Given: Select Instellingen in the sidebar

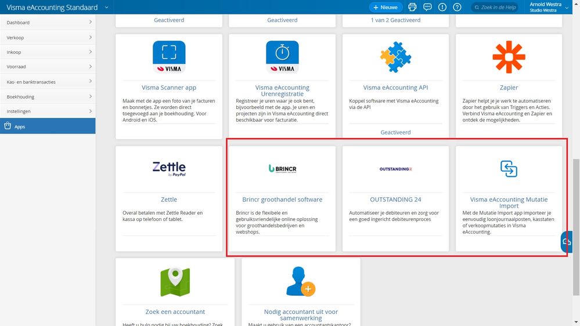Looking at the screenshot, I should tap(48, 111).
